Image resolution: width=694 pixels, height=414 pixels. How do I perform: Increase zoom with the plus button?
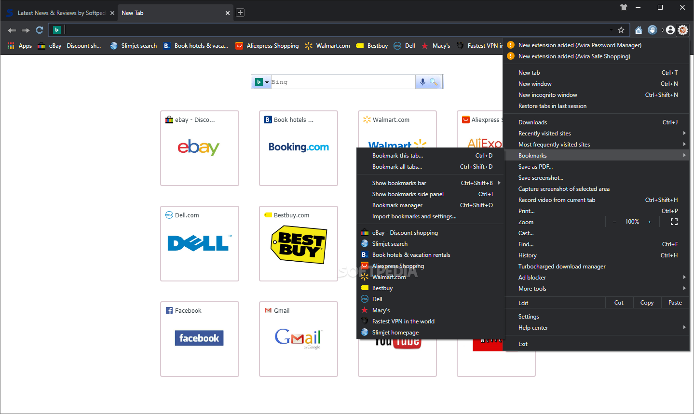coord(650,222)
